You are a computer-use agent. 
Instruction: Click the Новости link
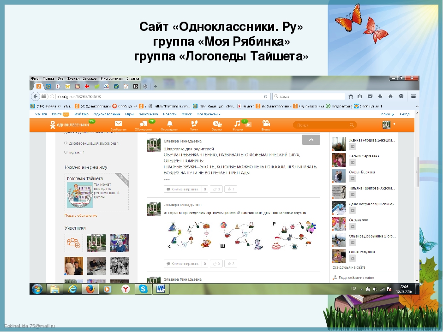click(170, 114)
